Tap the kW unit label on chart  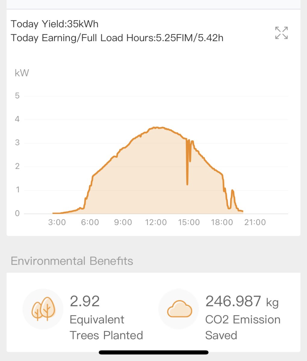click(x=22, y=73)
